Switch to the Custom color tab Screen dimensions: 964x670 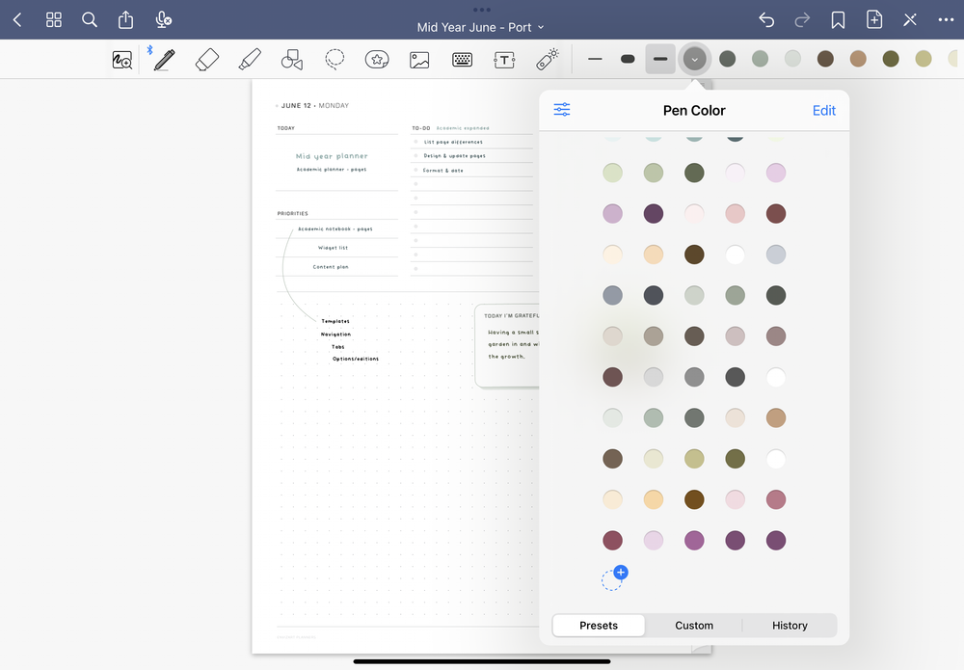tap(693, 625)
